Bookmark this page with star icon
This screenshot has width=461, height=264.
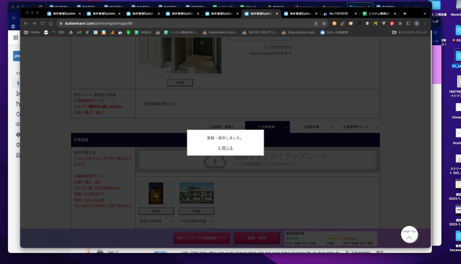pos(324,23)
